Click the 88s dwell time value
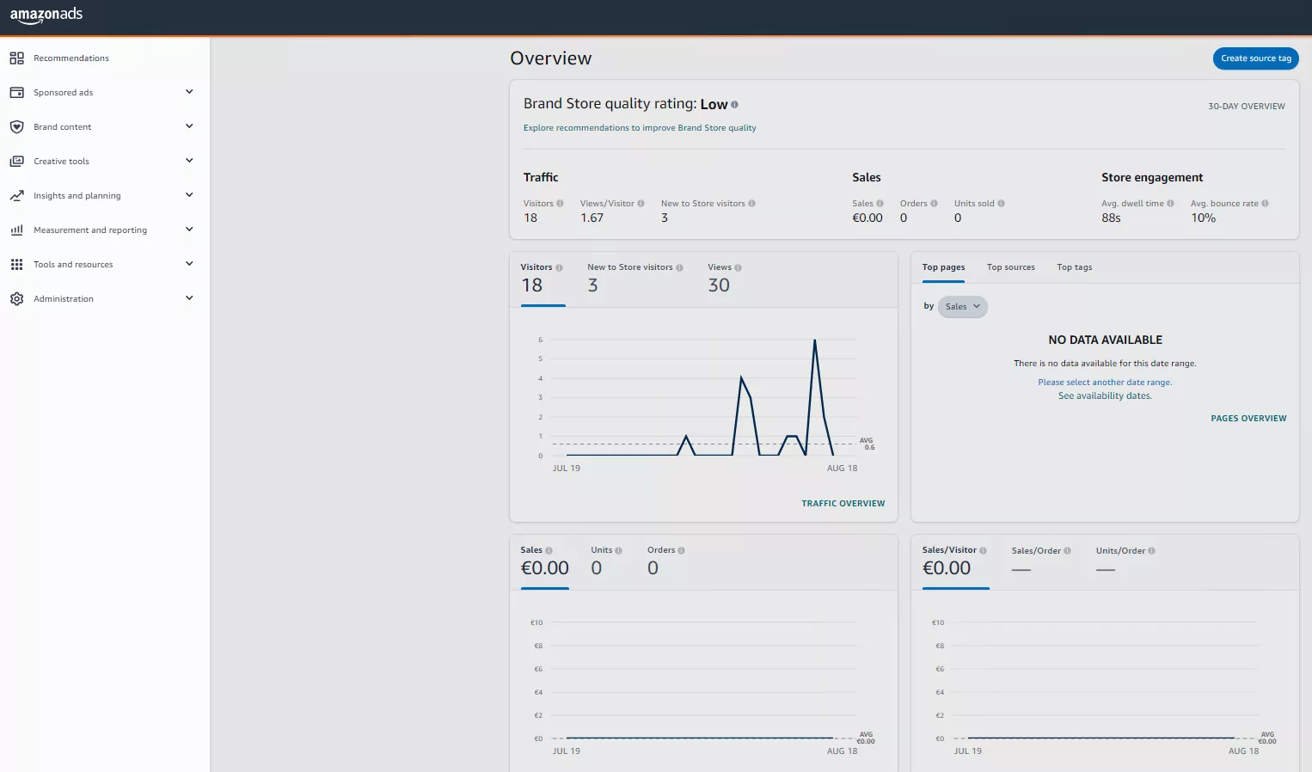 point(1111,218)
